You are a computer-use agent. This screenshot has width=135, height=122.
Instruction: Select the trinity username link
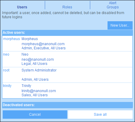[x=7, y=86]
